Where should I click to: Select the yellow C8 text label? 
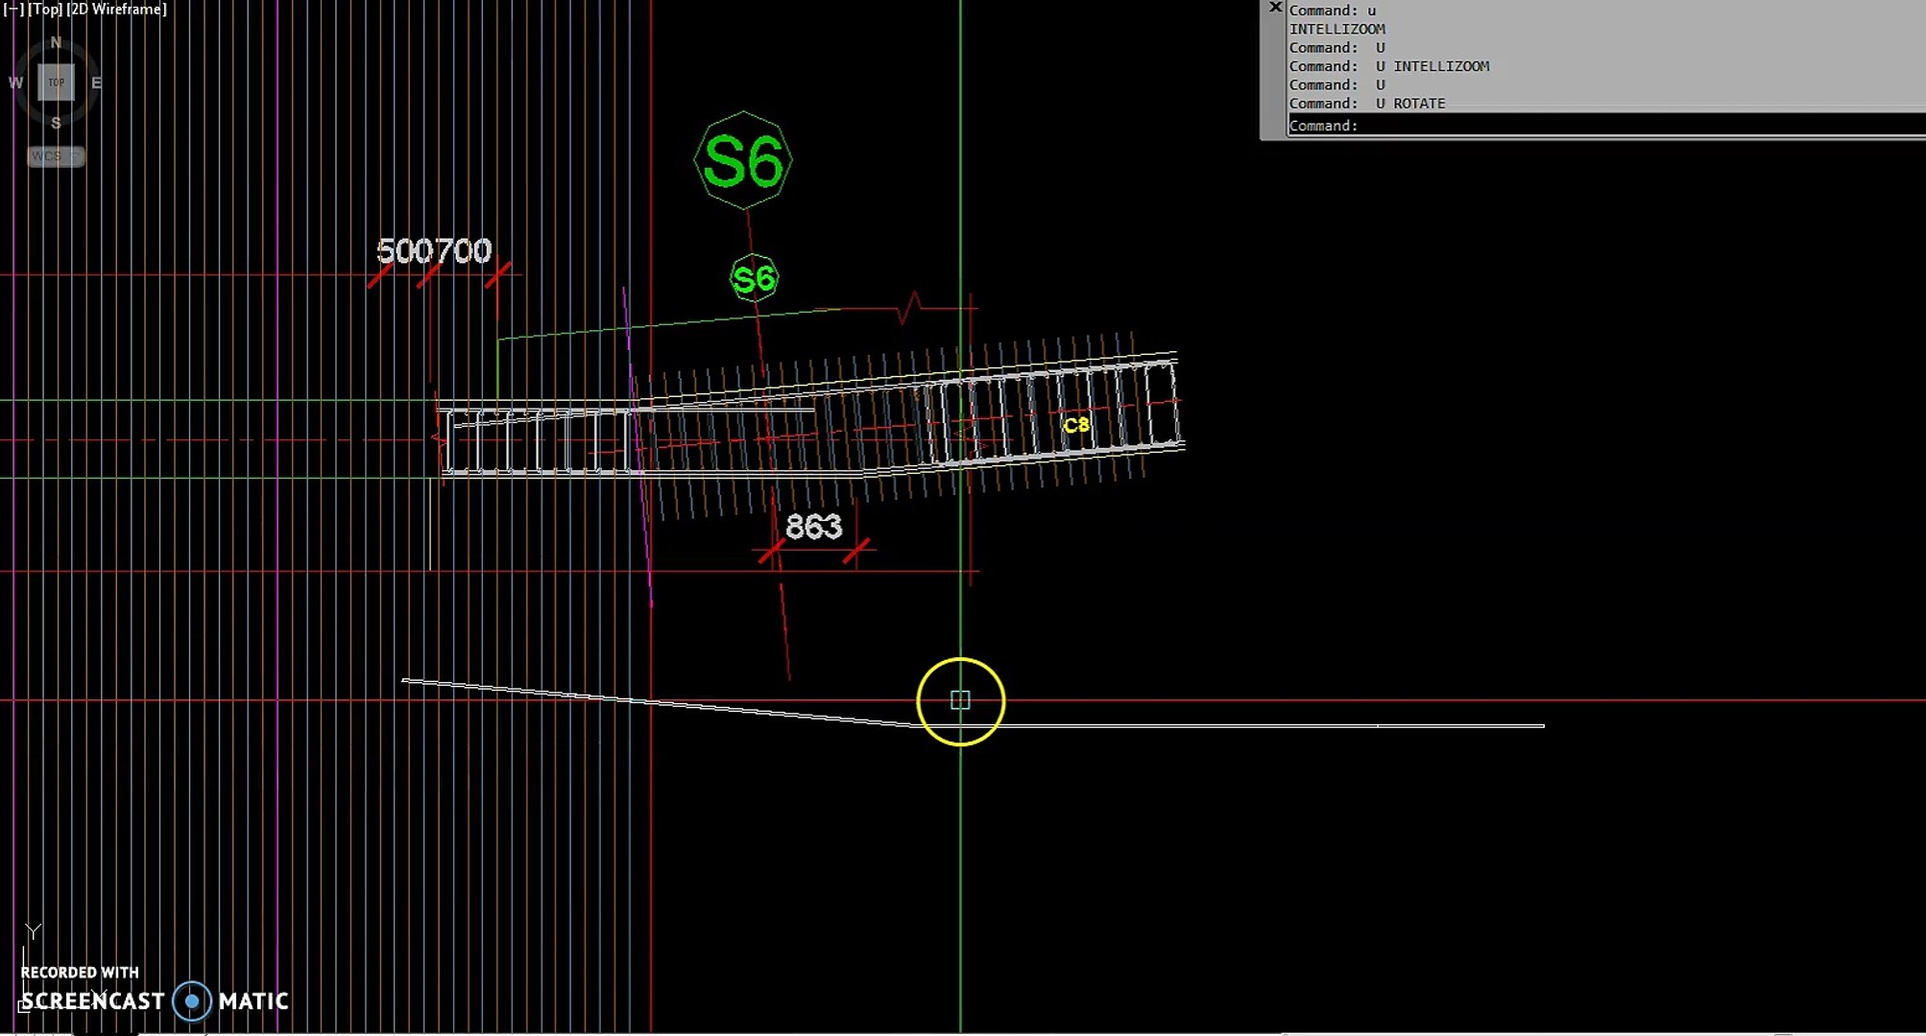[1074, 425]
